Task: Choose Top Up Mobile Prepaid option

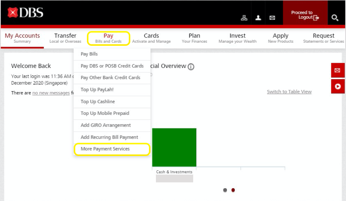Action: coord(112,113)
